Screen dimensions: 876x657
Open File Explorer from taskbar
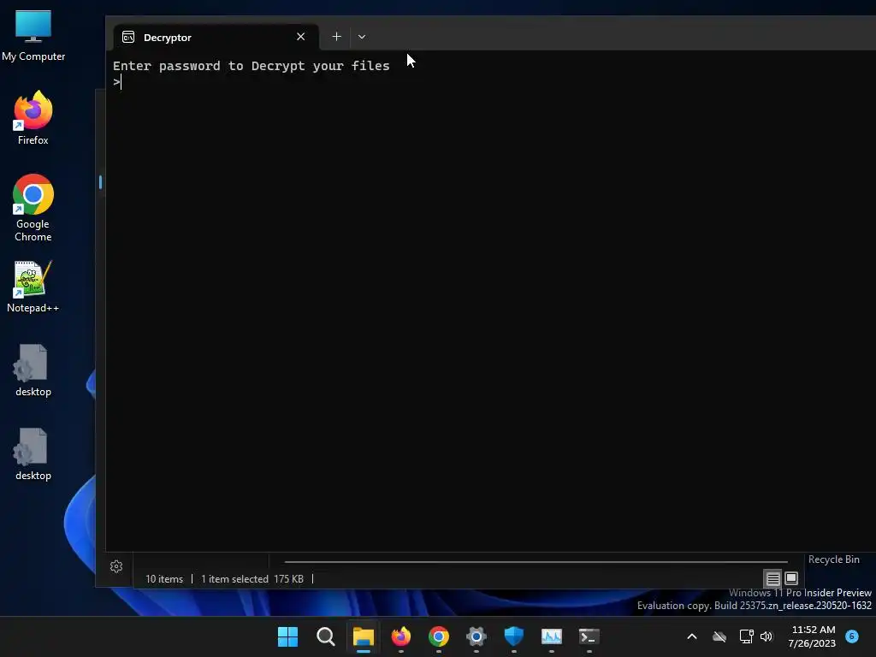click(363, 636)
